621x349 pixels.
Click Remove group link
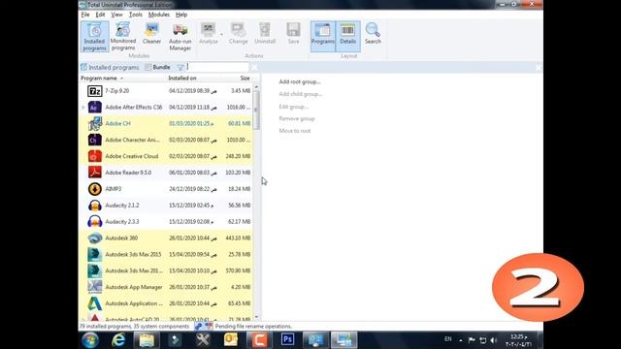(297, 118)
